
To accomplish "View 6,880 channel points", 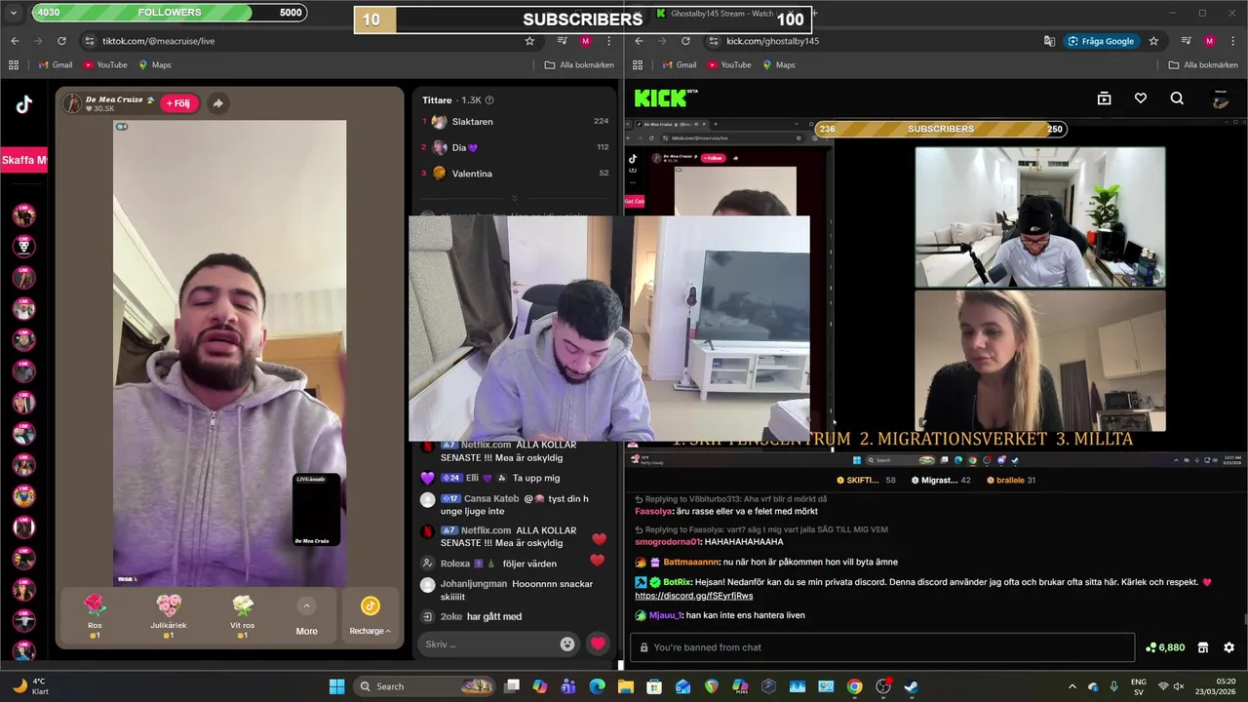I will [1165, 647].
